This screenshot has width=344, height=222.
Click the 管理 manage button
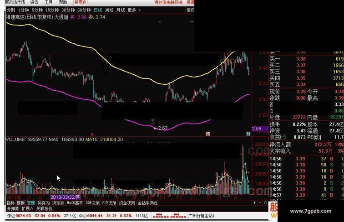point(31,203)
